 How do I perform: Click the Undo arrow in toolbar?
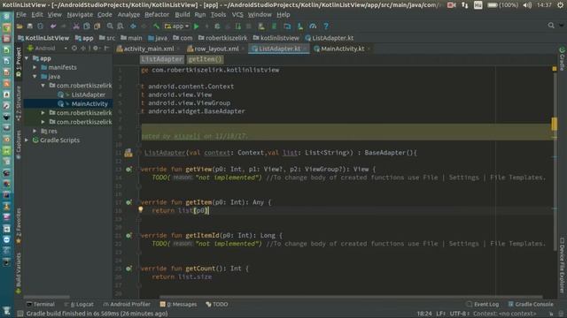(53, 26)
